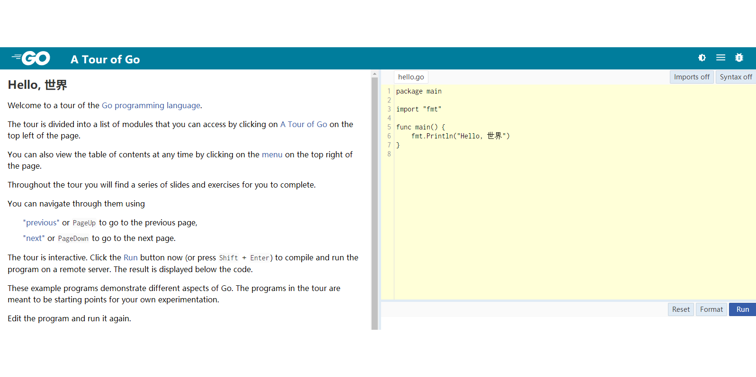
Task: Click the Shift + Enter shortcut text
Action: coord(244,258)
